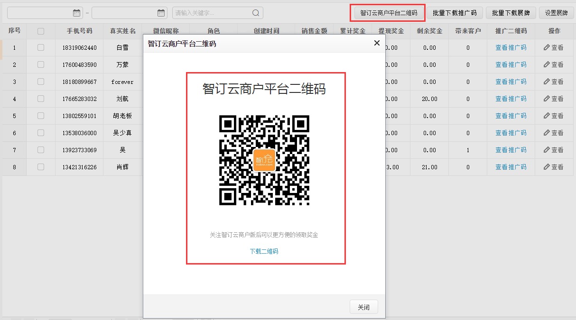Open 查看推广码 link in row 13923733069

coord(511,150)
